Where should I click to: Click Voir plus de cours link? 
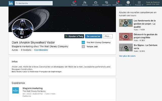(127, 56)
